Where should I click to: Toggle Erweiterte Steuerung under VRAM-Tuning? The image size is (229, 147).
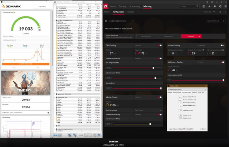(160, 114)
